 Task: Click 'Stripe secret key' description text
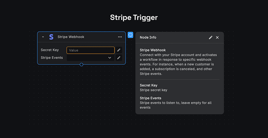[x=153, y=90]
